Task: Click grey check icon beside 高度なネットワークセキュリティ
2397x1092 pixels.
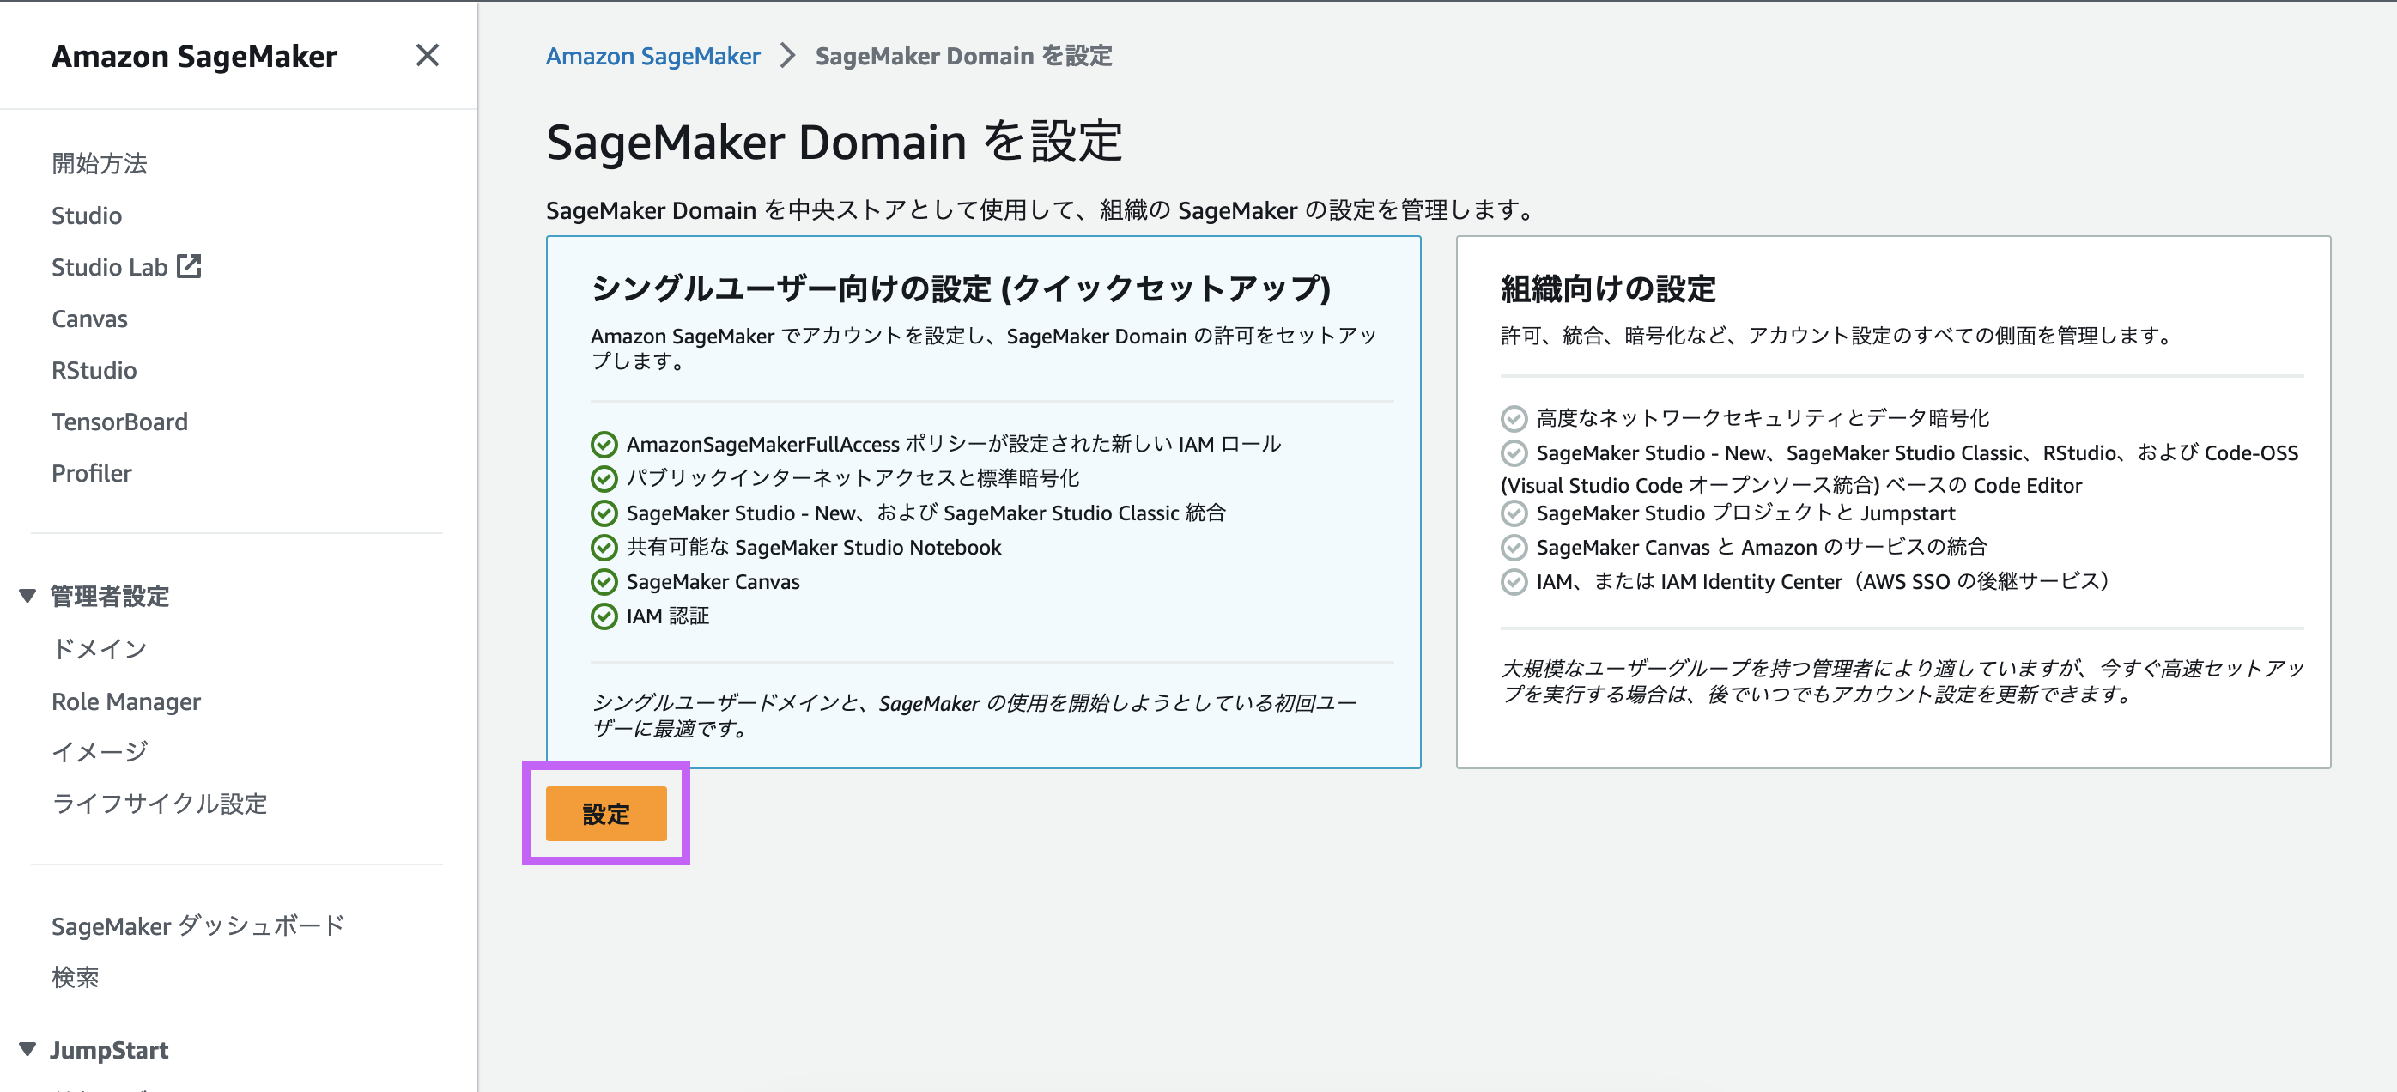Action: (x=1514, y=419)
